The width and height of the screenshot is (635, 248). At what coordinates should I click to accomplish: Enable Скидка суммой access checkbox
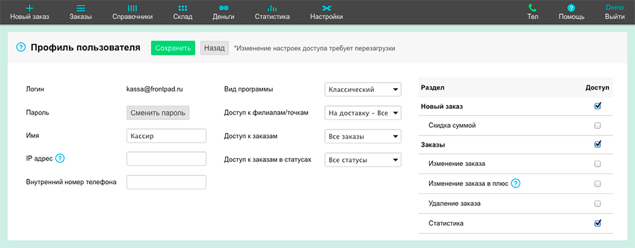[x=598, y=125]
